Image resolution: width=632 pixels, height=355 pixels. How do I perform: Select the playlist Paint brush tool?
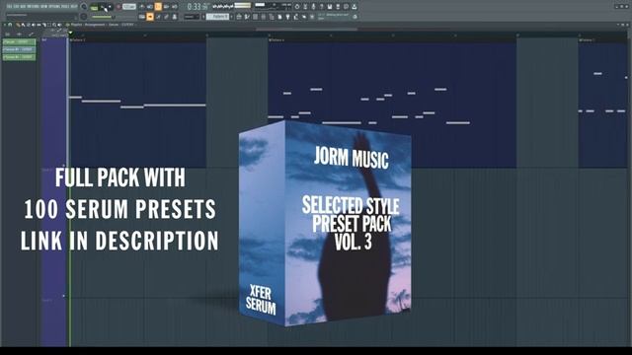coord(23,25)
